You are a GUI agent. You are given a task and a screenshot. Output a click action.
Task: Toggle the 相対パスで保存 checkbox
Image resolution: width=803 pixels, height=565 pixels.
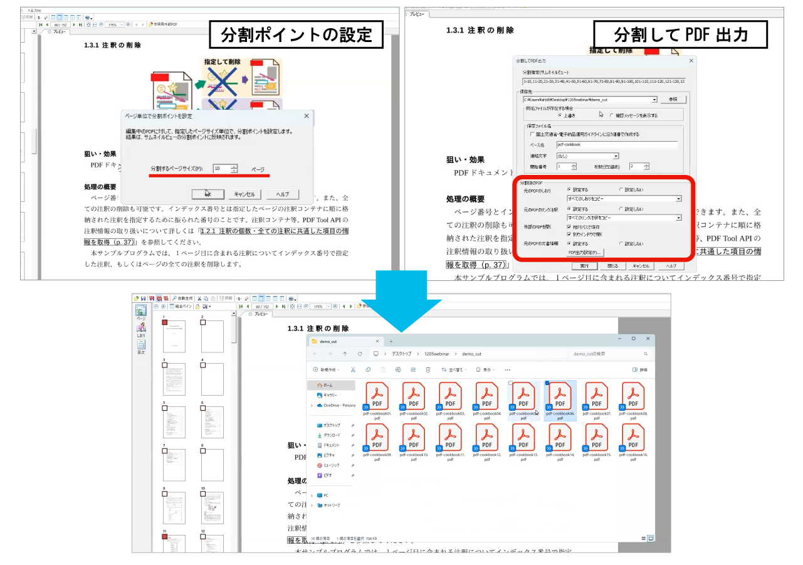click(x=569, y=226)
